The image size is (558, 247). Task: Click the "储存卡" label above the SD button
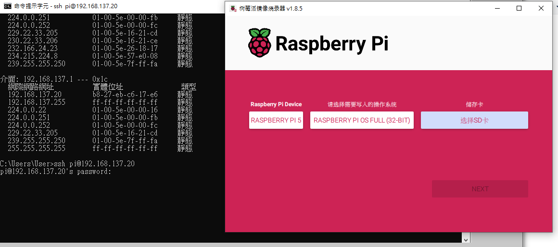(474, 104)
